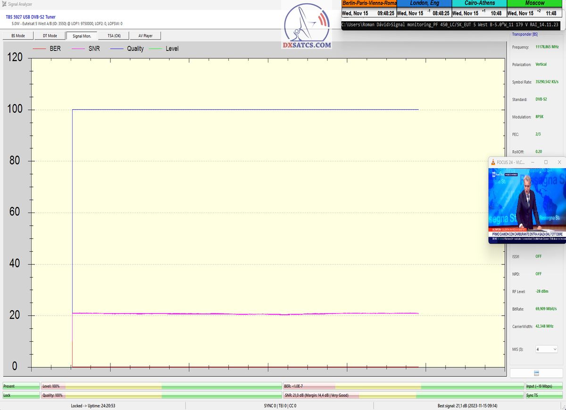Open the TSA (OK) tab

click(114, 36)
